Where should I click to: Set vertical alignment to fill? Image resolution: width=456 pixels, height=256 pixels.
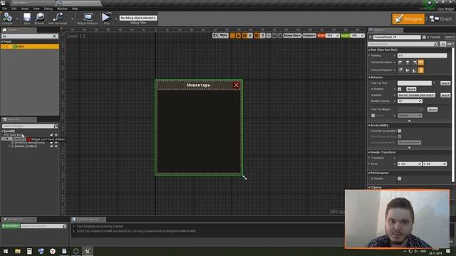pyautogui.click(x=421, y=70)
